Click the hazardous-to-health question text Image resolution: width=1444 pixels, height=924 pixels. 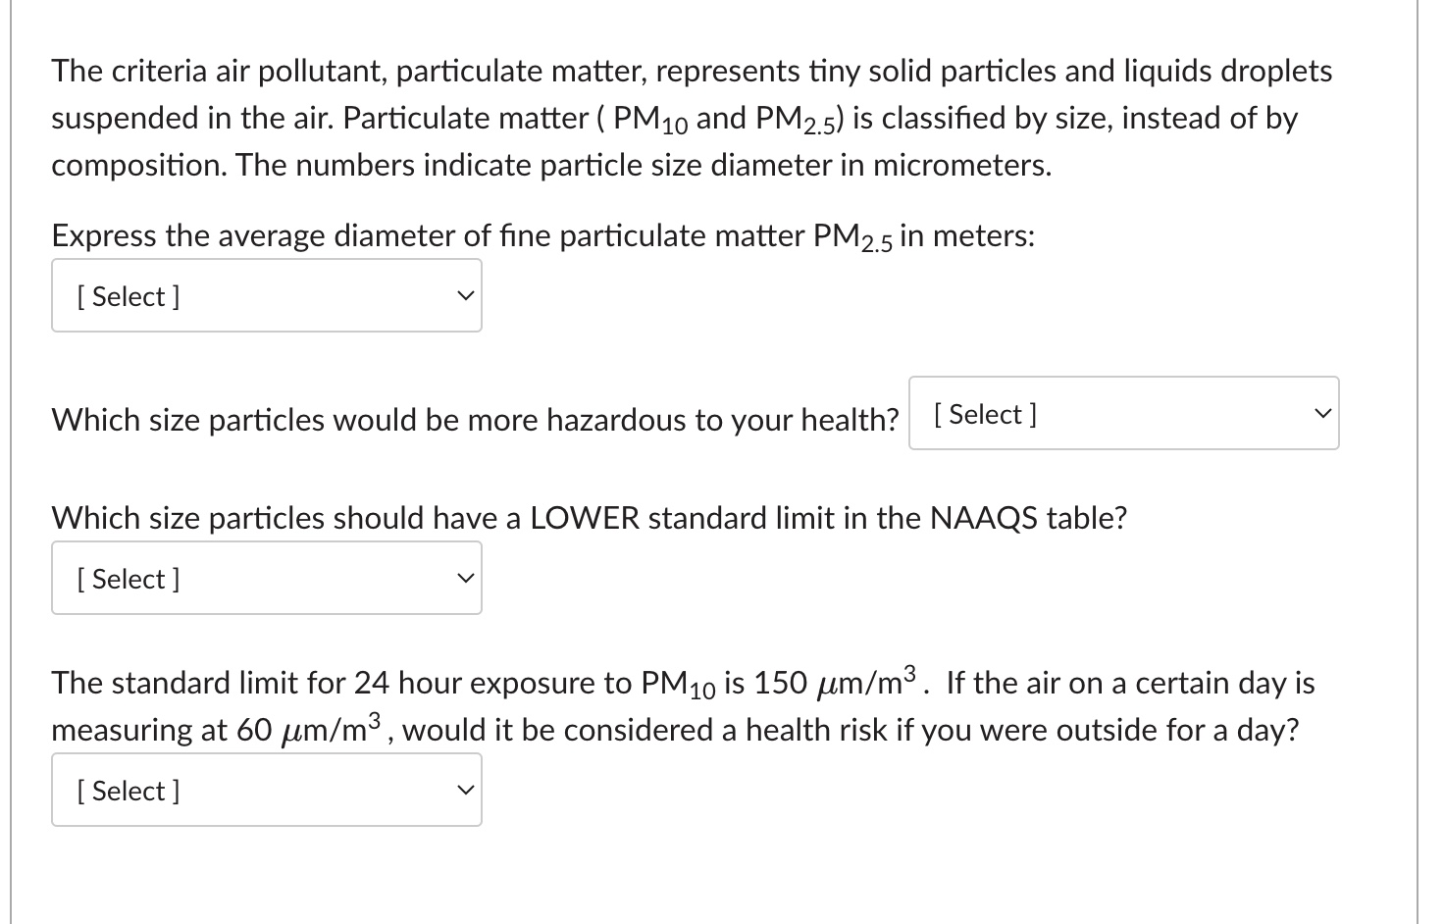pyautogui.click(x=475, y=419)
